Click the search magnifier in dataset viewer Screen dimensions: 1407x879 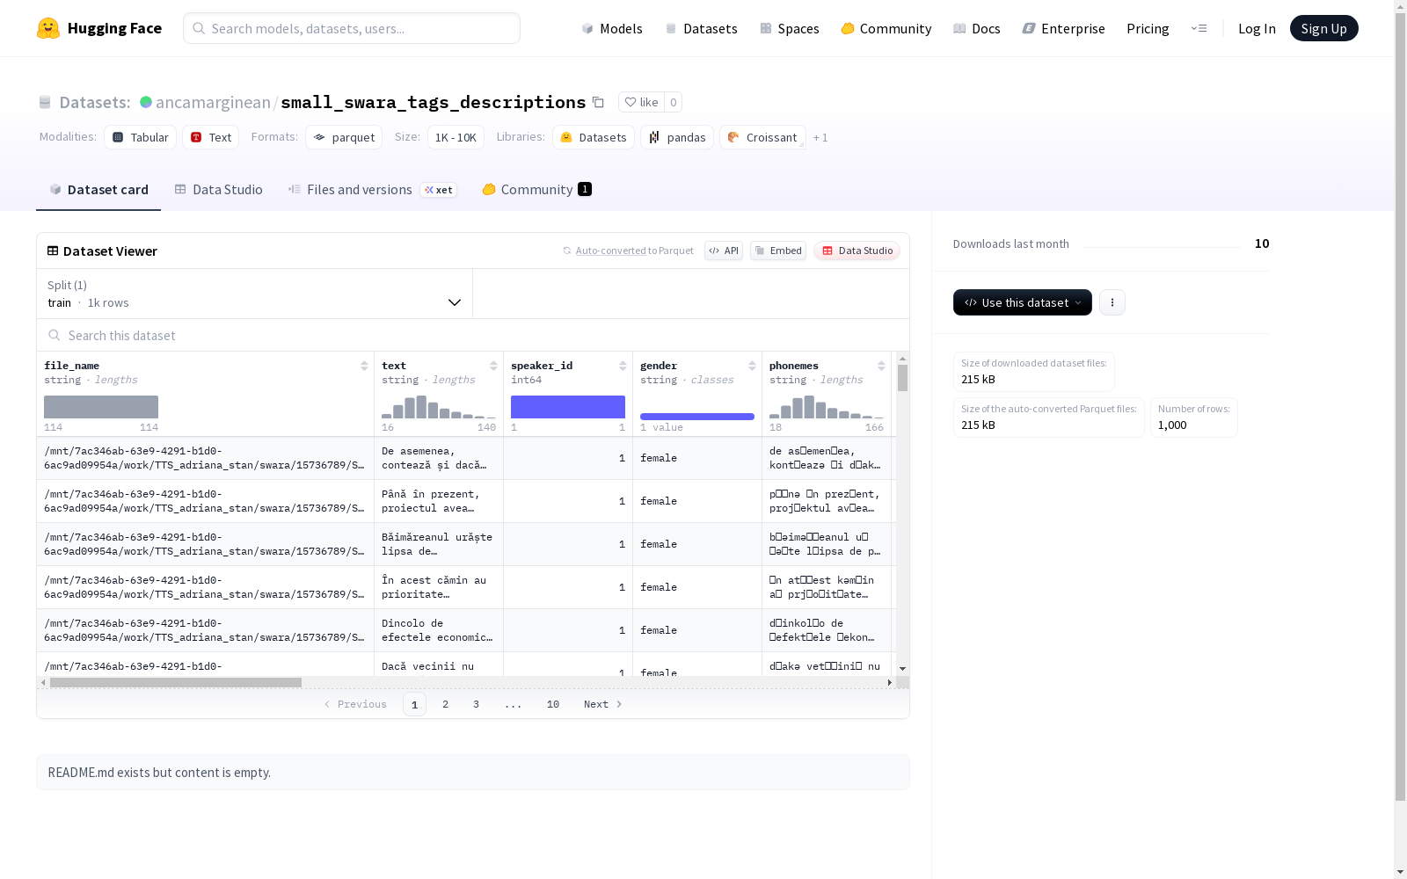coord(55,335)
